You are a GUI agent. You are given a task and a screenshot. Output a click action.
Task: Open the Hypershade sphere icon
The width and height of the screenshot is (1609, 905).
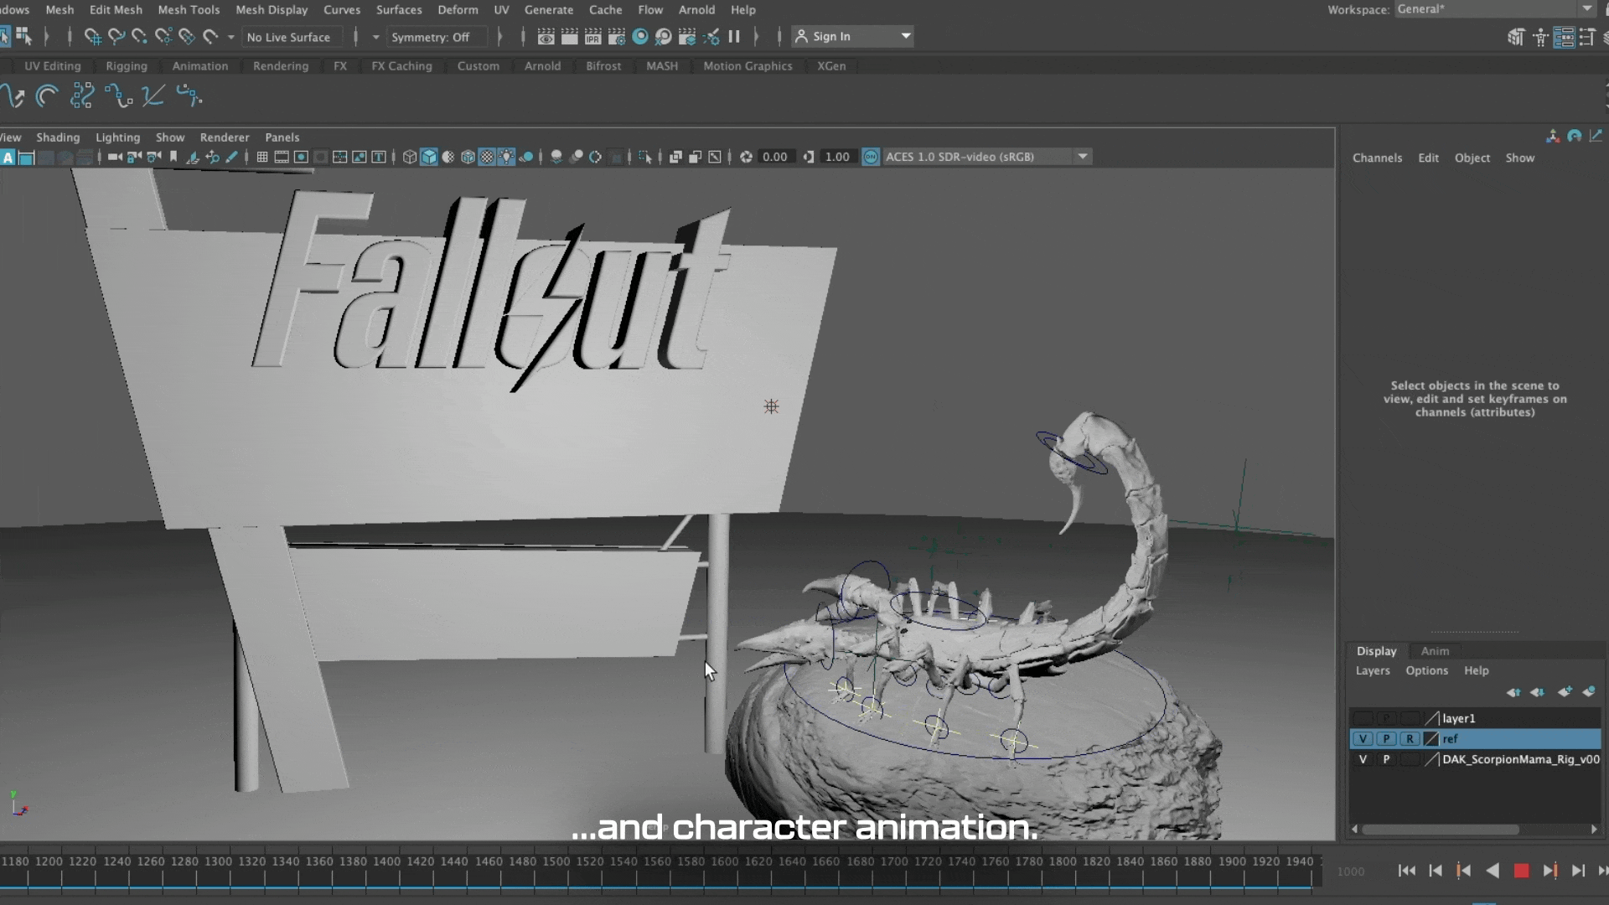coord(639,37)
